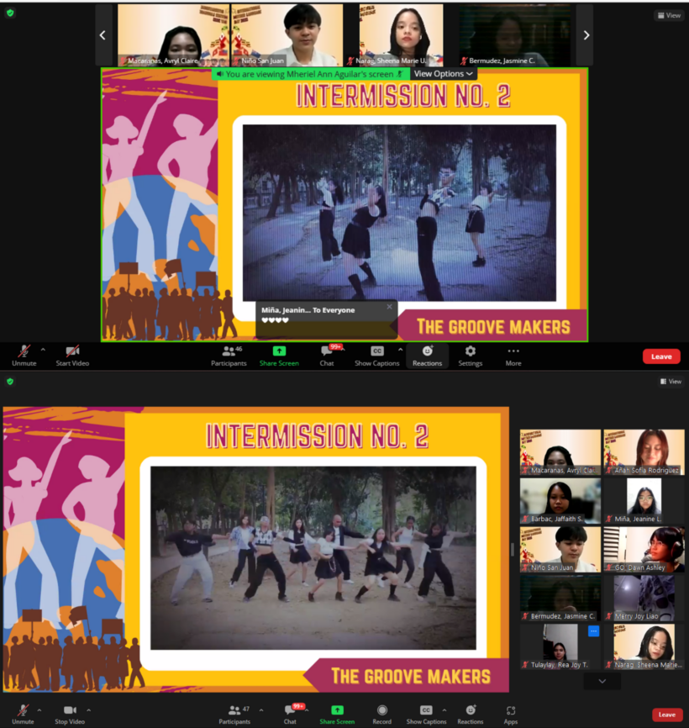Dismiss the Miña, Jeanin chat popup
Screen dimensions: 689x728
tap(389, 307)
